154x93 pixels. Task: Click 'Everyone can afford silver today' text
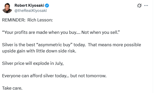[34, 76]
